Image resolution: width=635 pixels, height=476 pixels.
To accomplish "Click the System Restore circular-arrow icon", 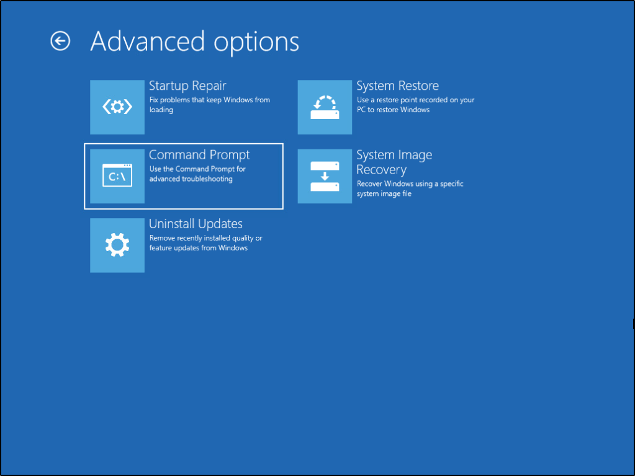I will (325, 107).
